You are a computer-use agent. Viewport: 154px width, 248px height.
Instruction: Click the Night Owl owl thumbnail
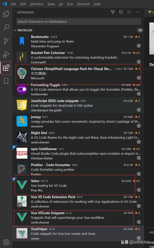22,137
